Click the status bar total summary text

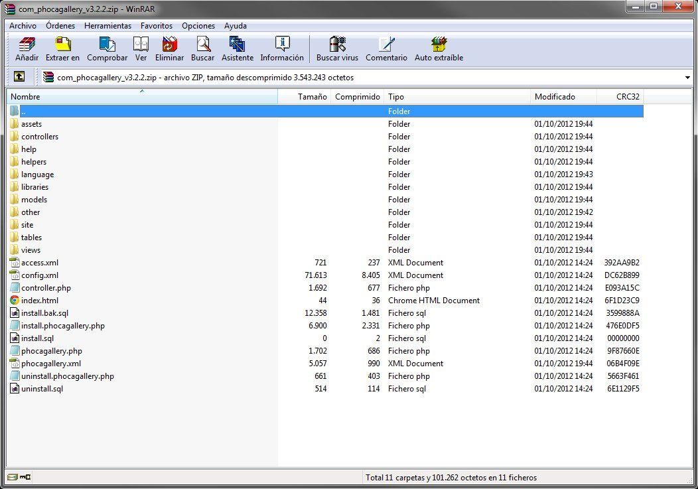(451, 478)
